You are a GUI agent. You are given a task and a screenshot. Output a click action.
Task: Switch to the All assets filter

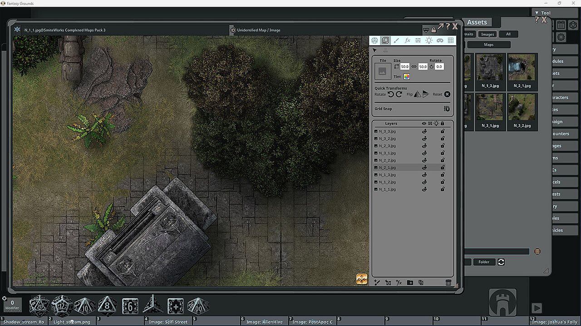pos(508,34)
